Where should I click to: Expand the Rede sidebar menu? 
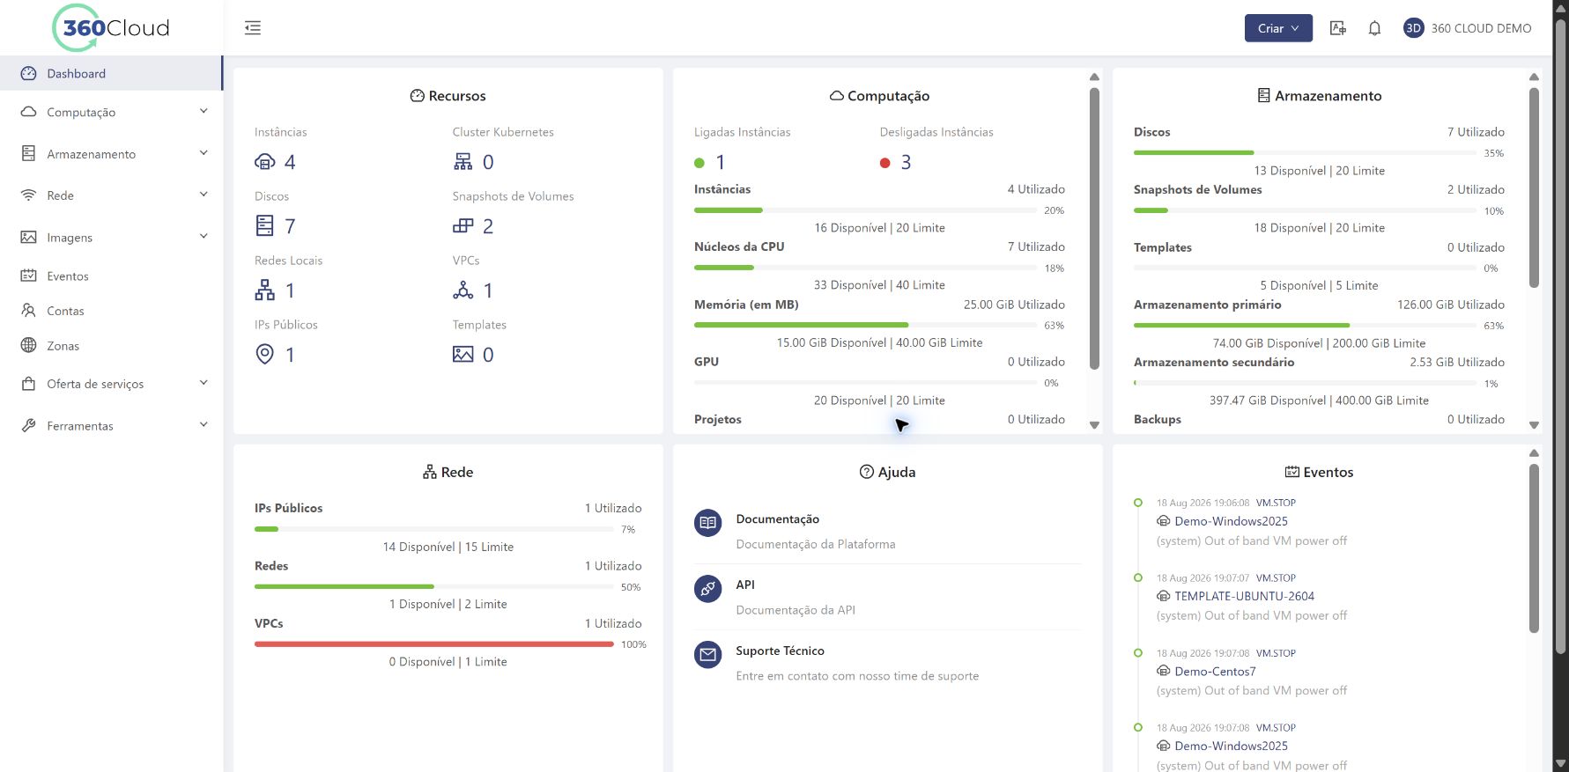[x=112, y=195]
